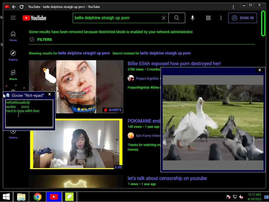Click the red YouTube app icon in title bar
The width and height of the screenshot is (269, 202).
[x=7, y=7]
